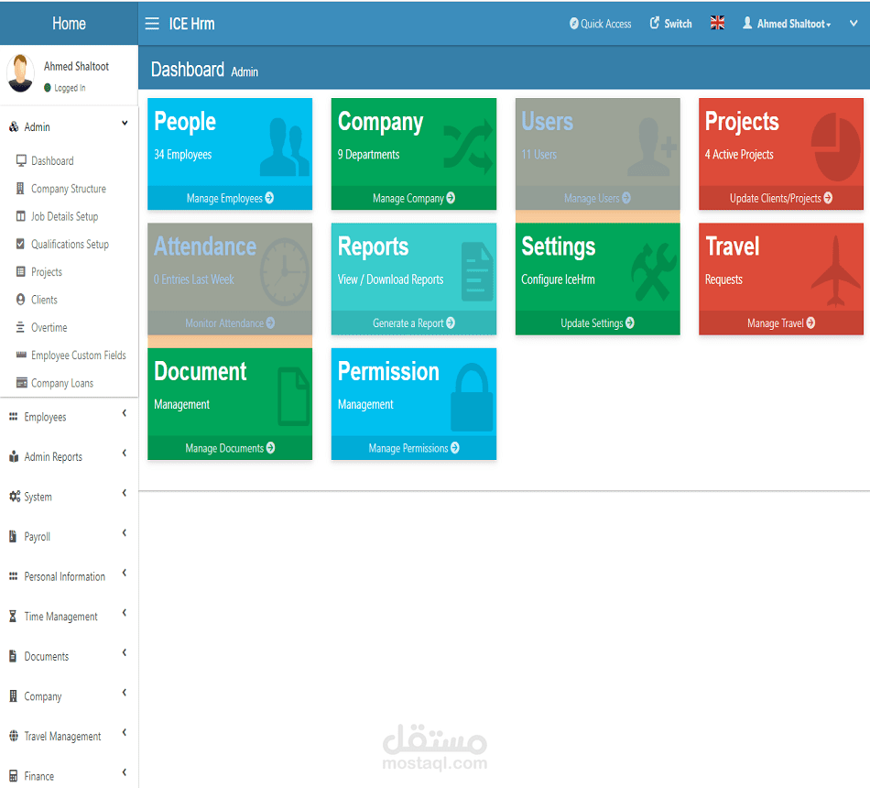
Task: Toggle the hamburger sidebar menu icon
Action: 152,24
